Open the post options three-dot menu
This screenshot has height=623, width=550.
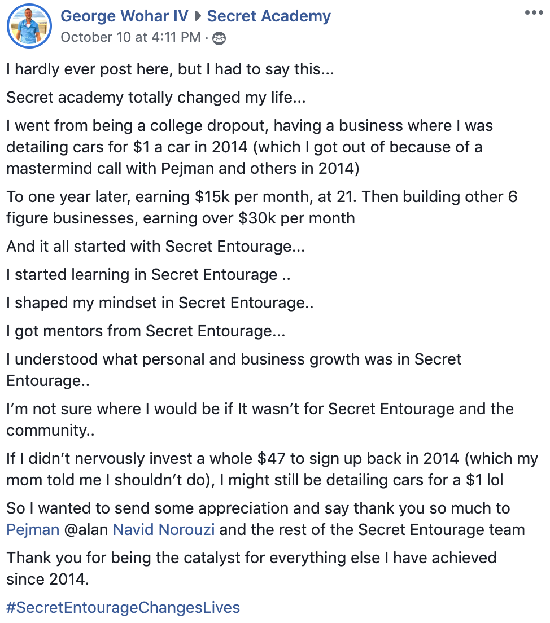pyautogui.click(x=534, y=13)
